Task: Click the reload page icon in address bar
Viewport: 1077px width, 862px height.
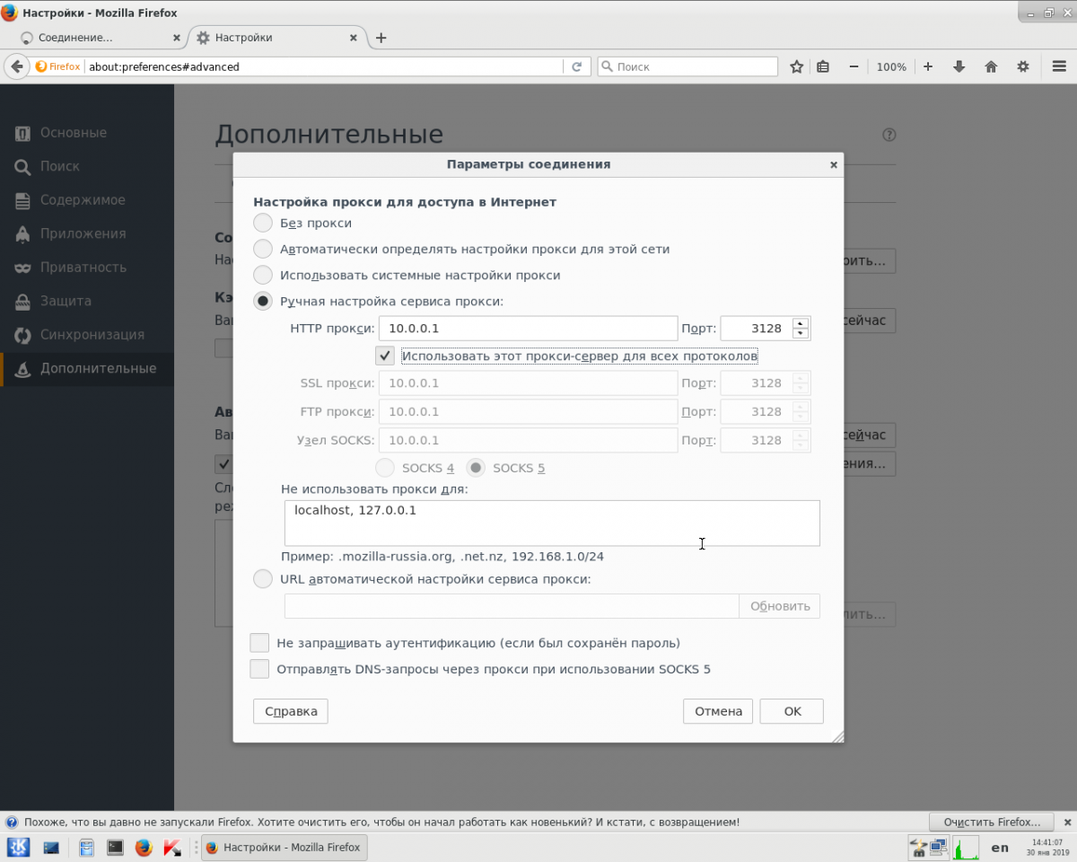Action: (576, 66)
